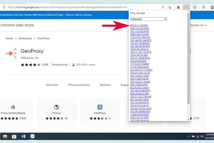214x143 pixels.
Task: Click the battery icon in system tray
Action: 193,136
